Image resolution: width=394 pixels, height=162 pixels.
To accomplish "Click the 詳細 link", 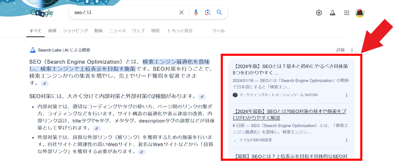I will 340,50.
